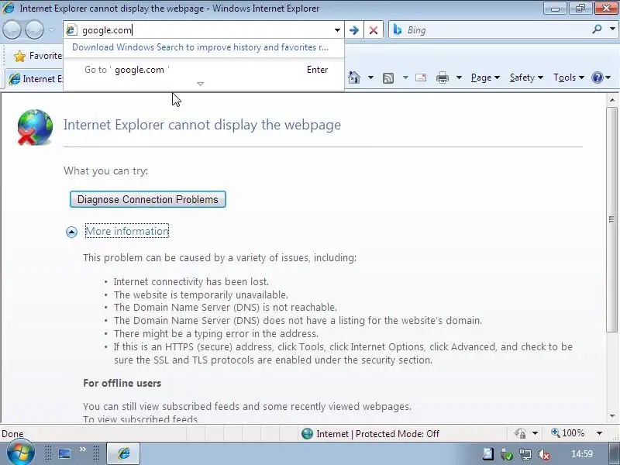Click Internet Explorer cannot display heading
Screen dimensions: 620x465
pyautogui.click(x=202, y=125)
